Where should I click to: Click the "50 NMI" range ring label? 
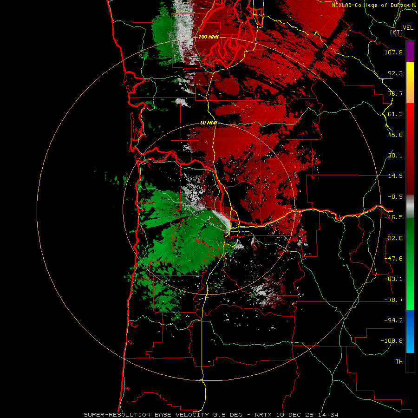pos(209,123)
